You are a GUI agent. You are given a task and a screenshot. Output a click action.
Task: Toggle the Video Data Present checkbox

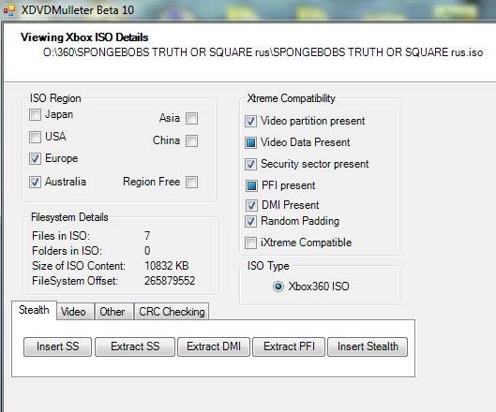tap(251, 143)
